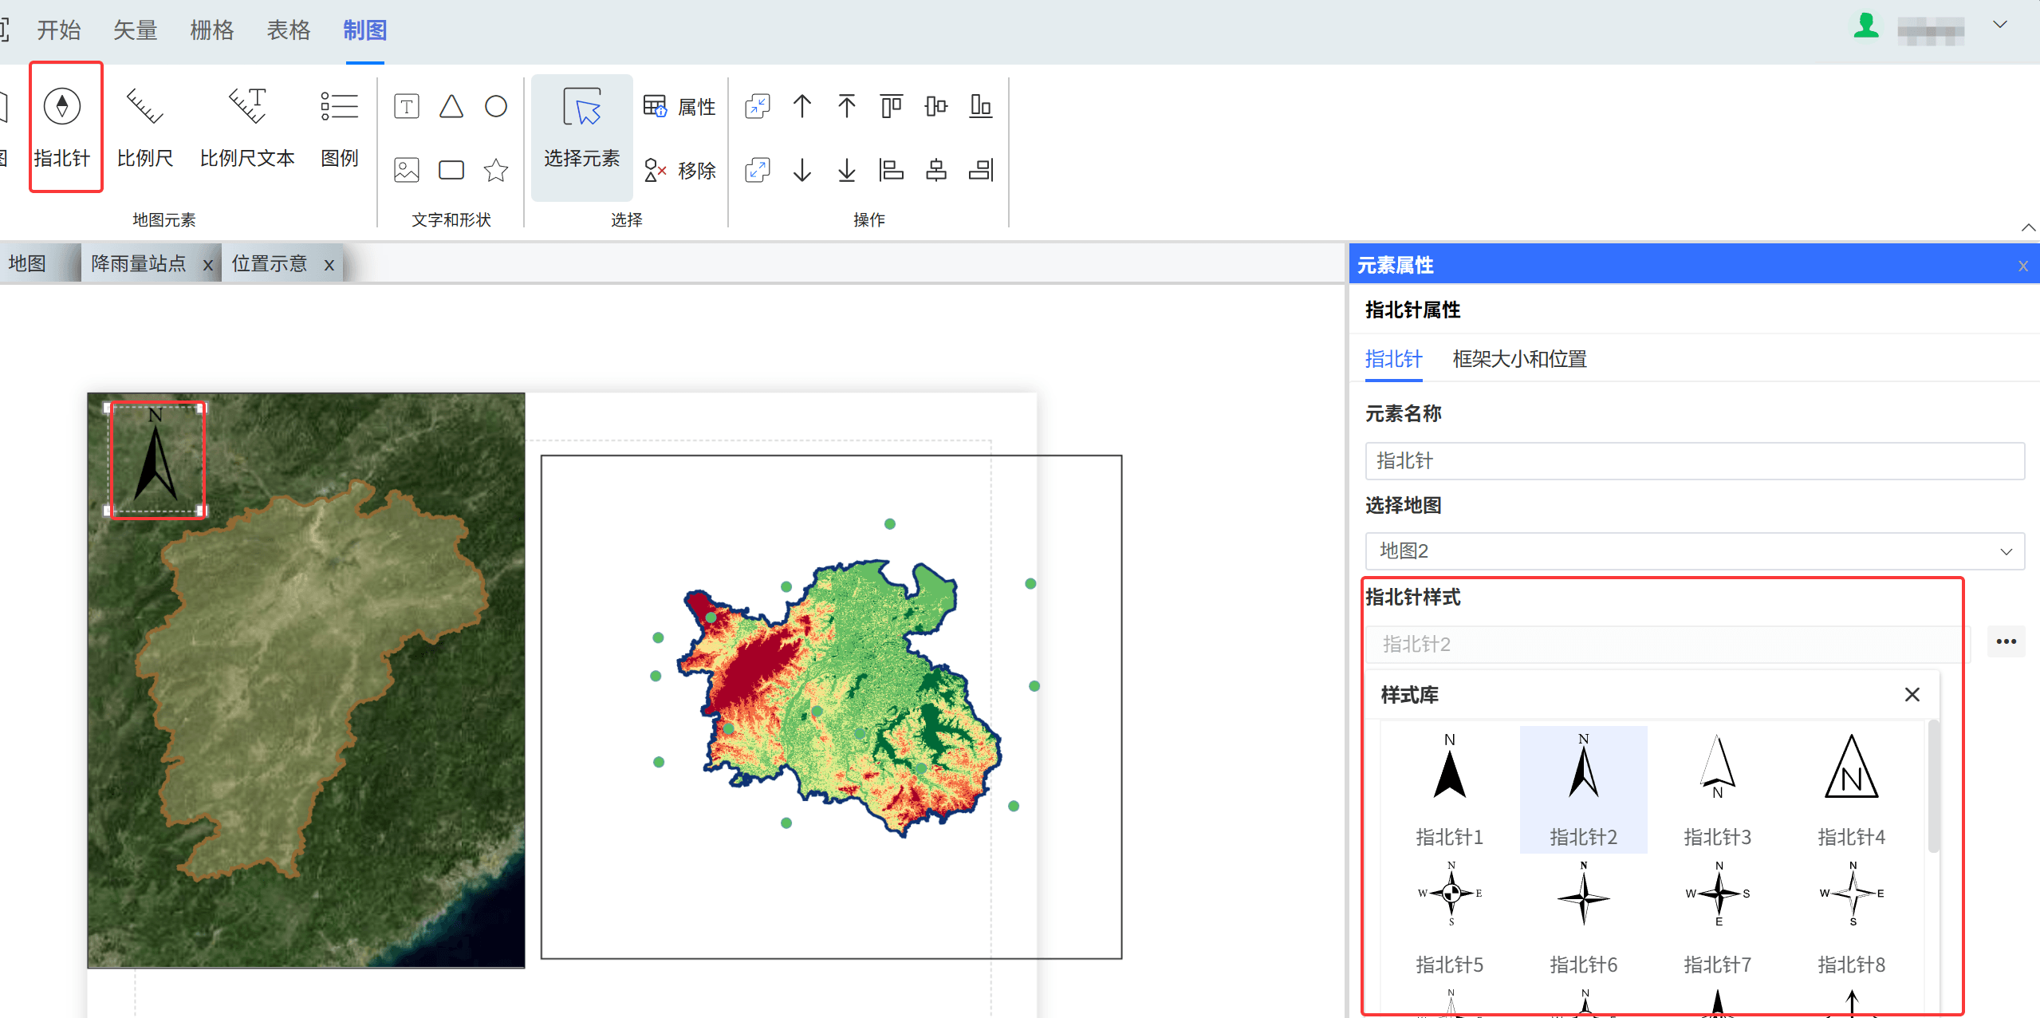Switch to the 矢量 (Vector) menu tab
Screen dimensions: 2040x1018
tap(135, 30)
